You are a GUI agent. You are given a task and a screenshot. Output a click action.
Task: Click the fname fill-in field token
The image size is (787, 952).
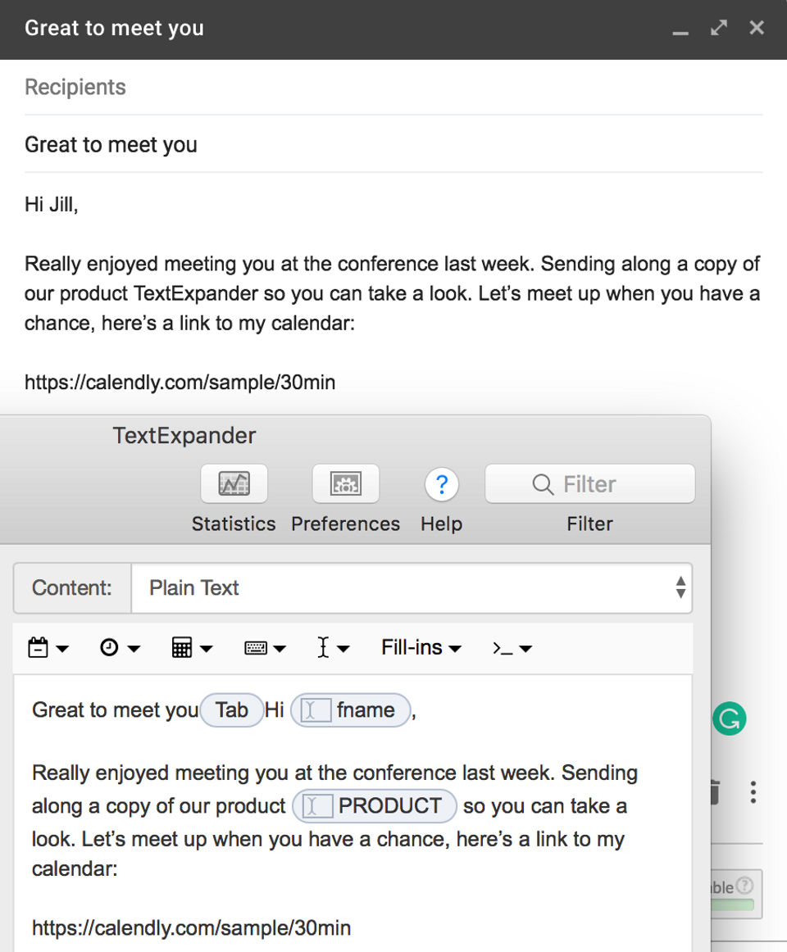coord(351,710)
